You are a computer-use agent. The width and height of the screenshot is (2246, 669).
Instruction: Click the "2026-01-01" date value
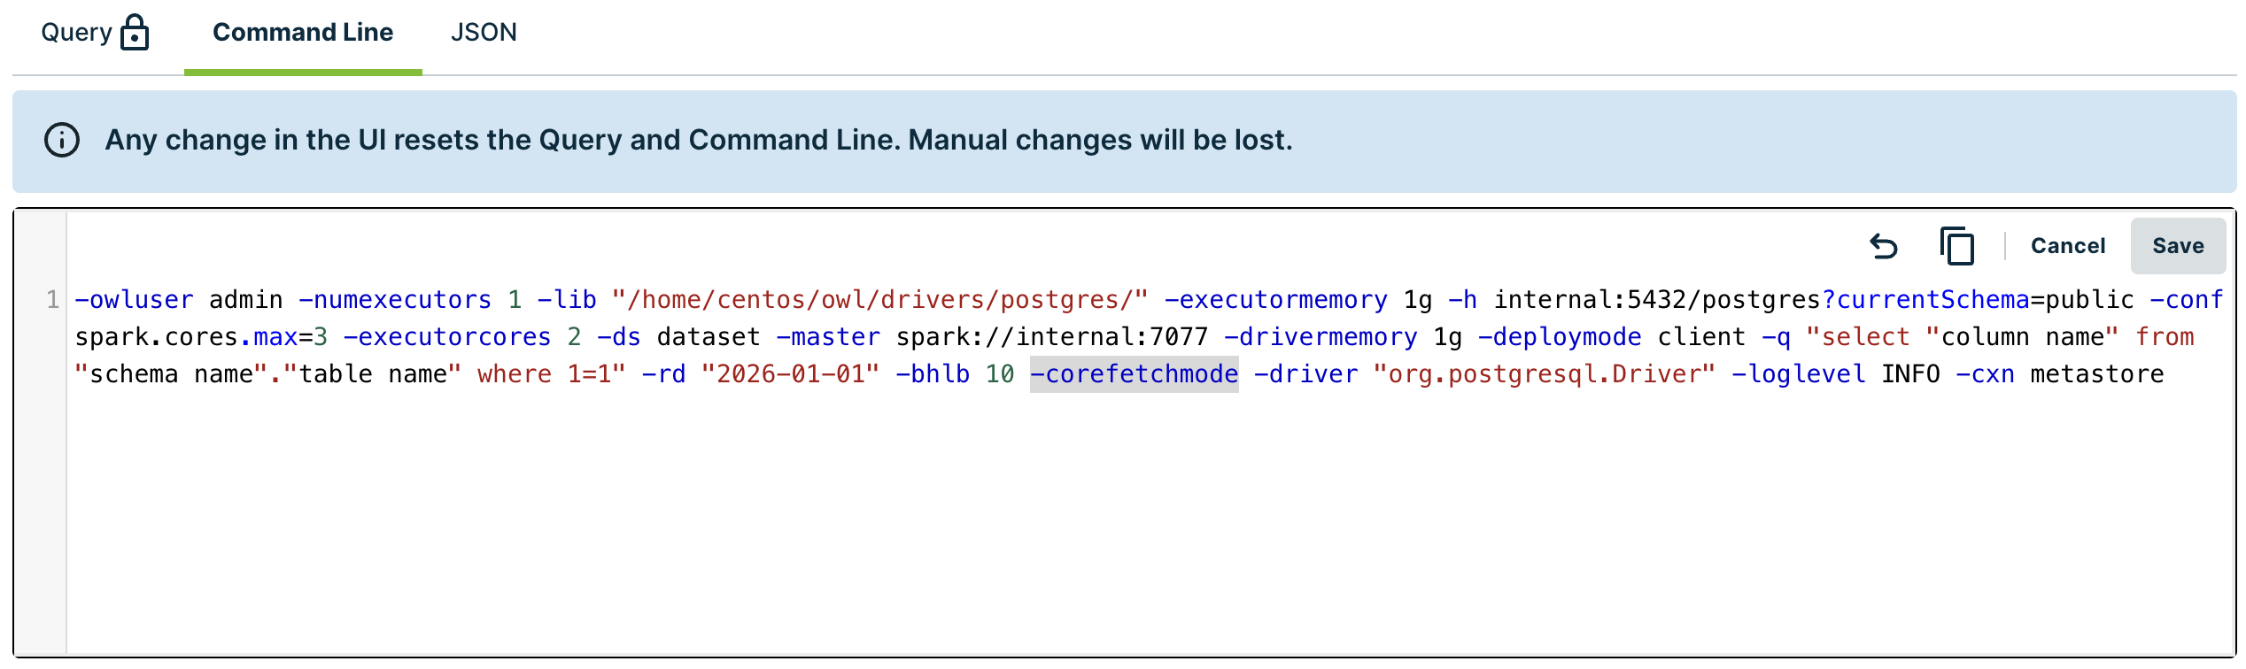(790, 374)
